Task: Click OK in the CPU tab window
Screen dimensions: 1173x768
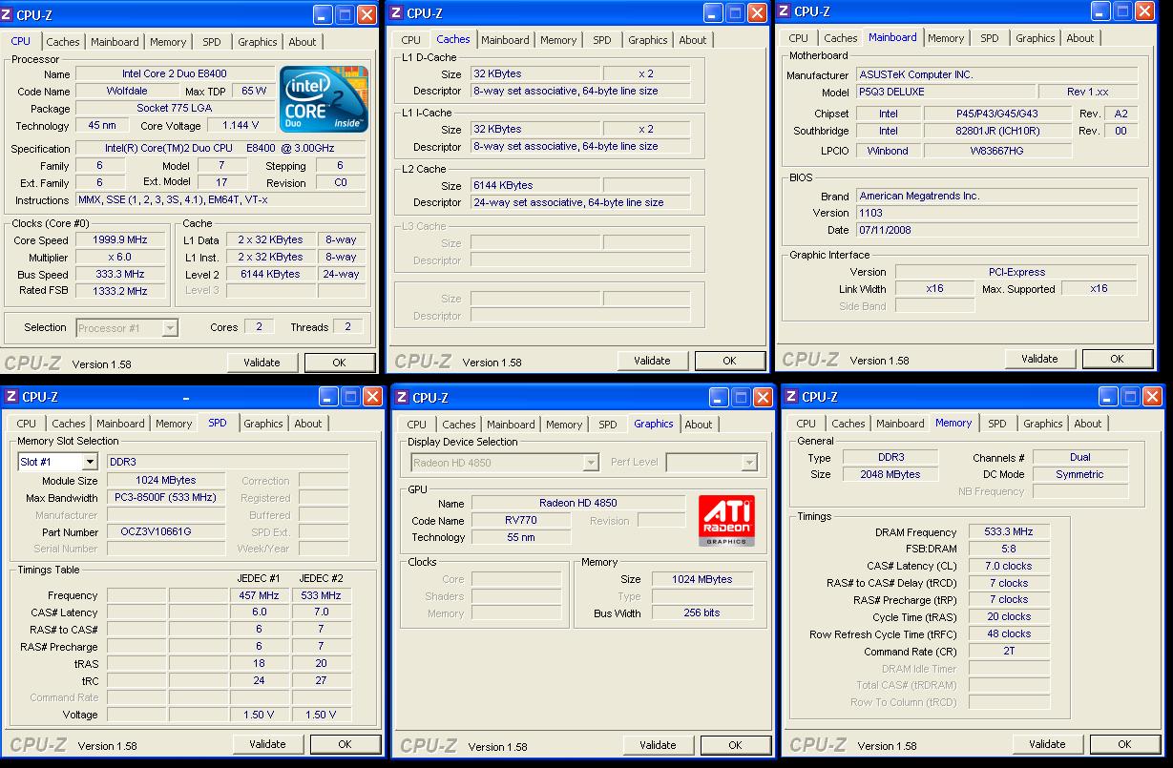Action: [x=339, y=363]
